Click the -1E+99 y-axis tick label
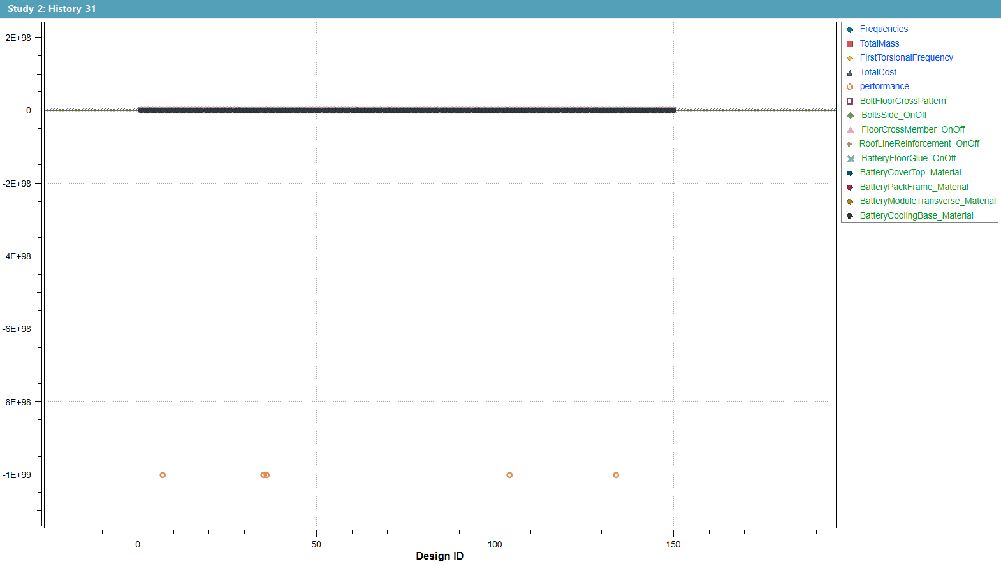The height and width of the screenshot is (564, 1001). pyautogui.click(x=17, y=475)
